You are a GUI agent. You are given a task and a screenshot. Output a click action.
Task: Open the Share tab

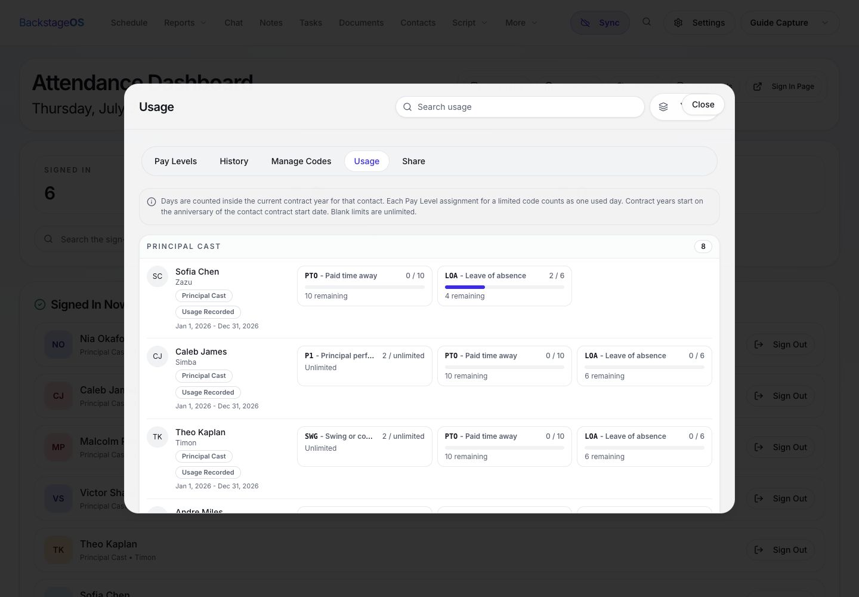(x=413, y=161)
